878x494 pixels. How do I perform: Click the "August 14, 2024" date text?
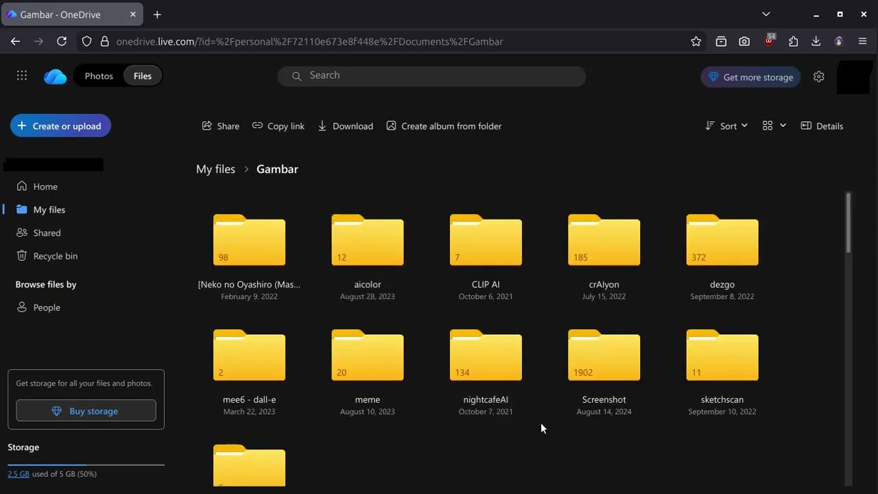(604, 412)
